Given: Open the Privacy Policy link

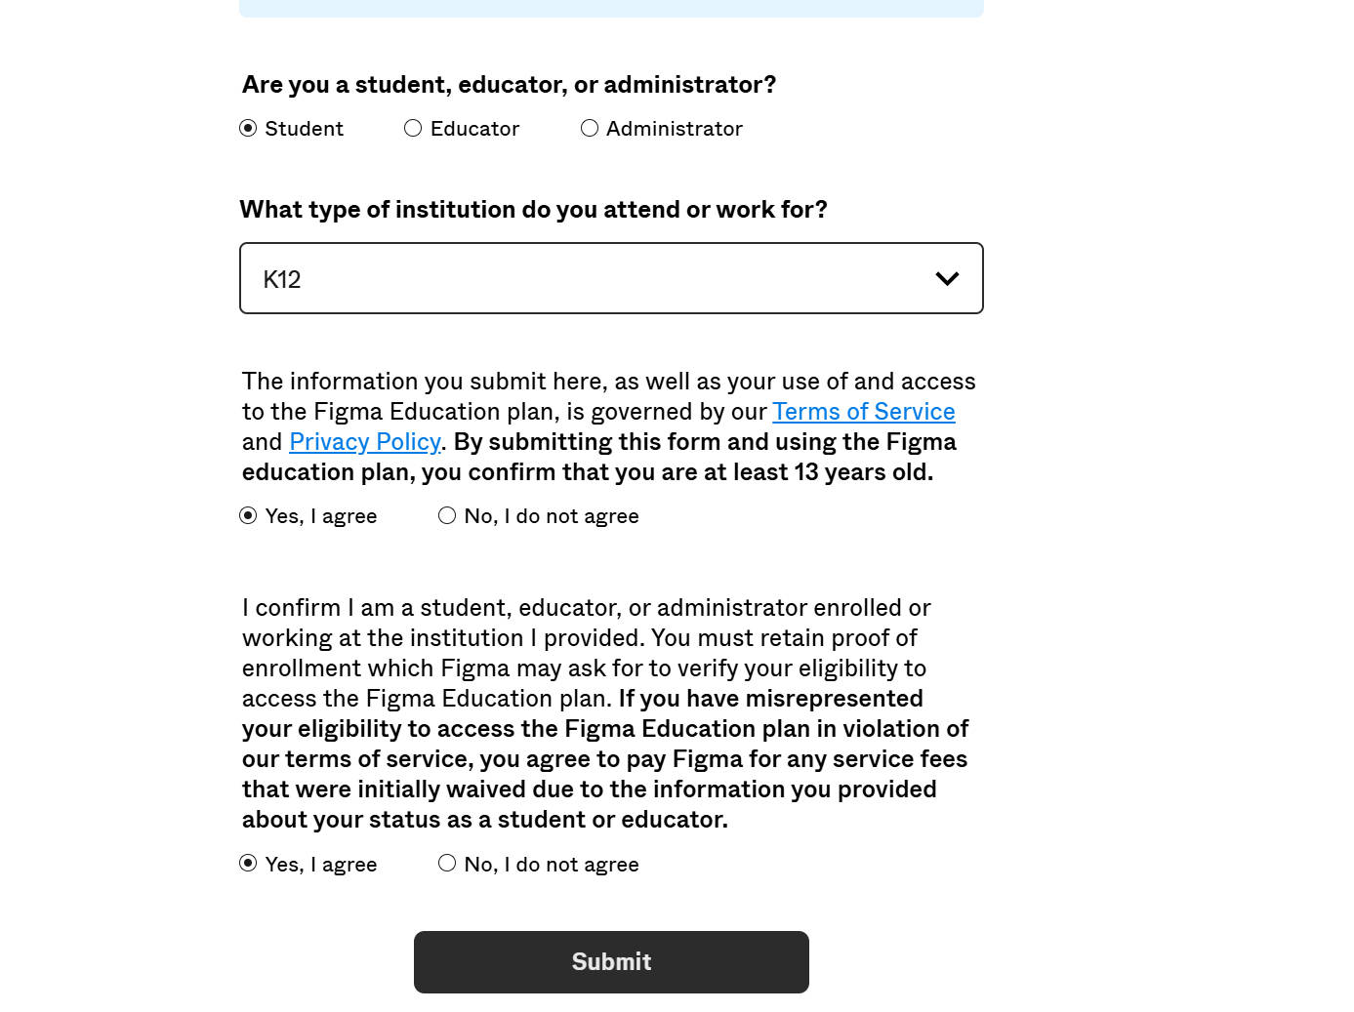Looking at the screenshot, I should 364,442.
